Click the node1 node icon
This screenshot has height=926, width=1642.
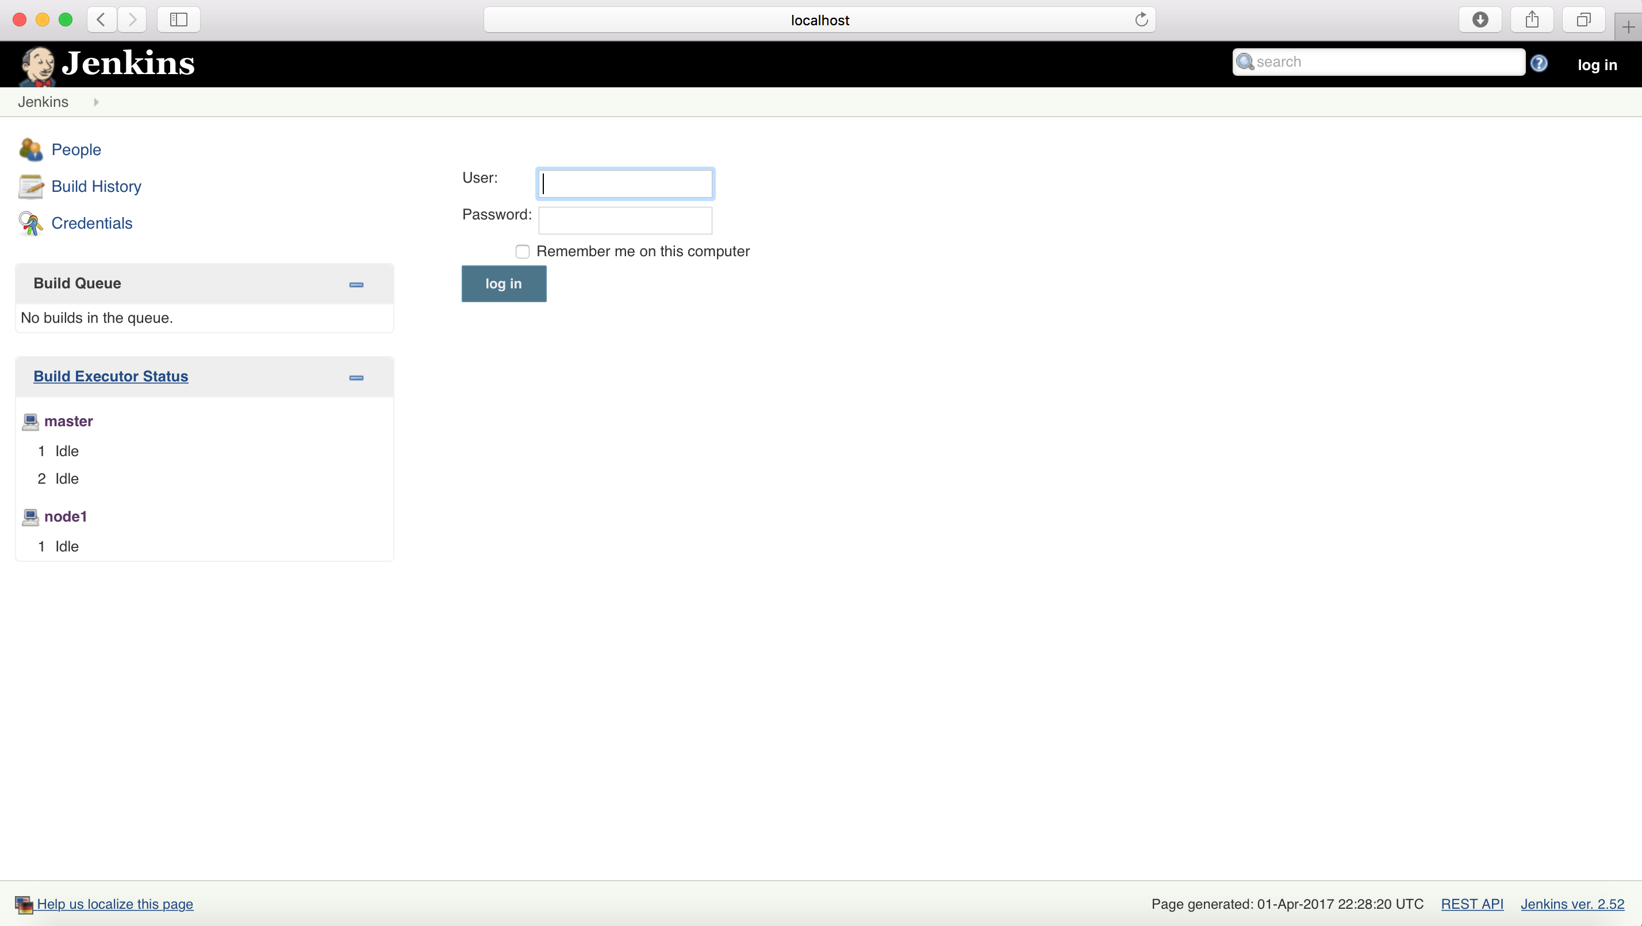pos(30,516)
